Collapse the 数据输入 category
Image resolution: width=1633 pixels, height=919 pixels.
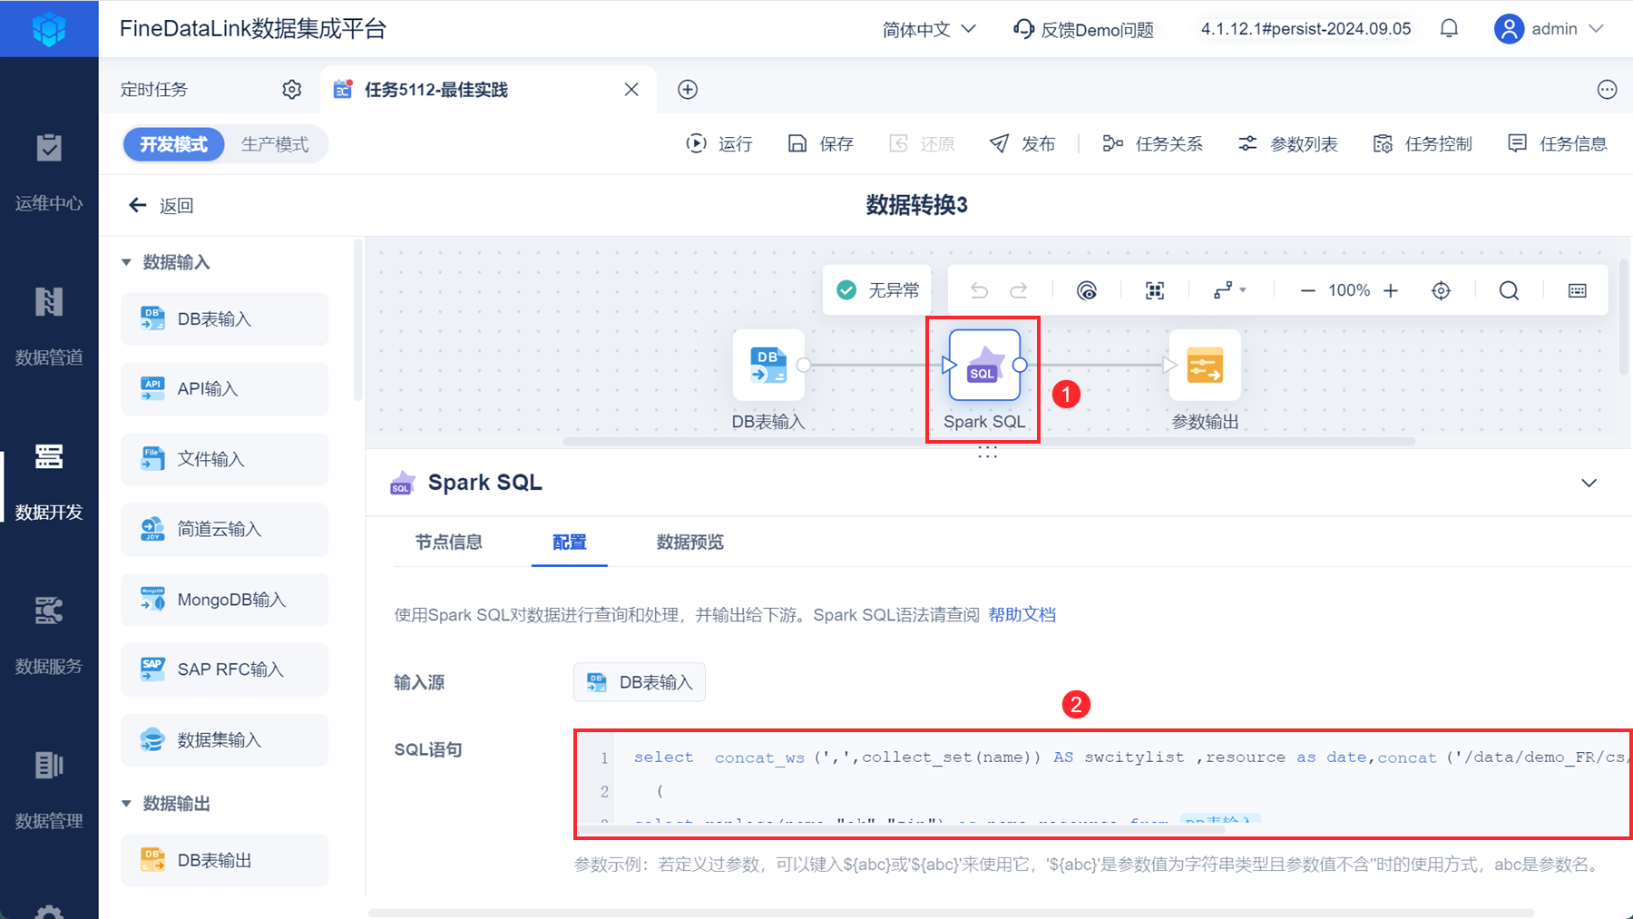click(x=126, y=262)
